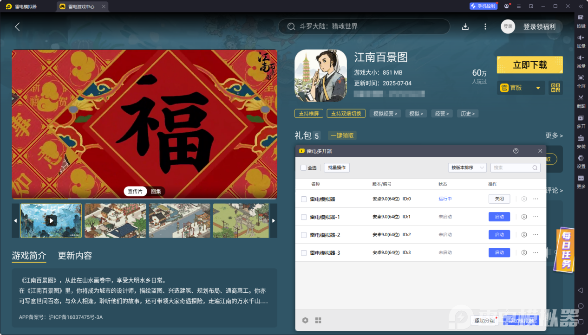Click the 减量 volume down icon
Image resolution: width=588 pixels, height=335 pixels.
581,58
